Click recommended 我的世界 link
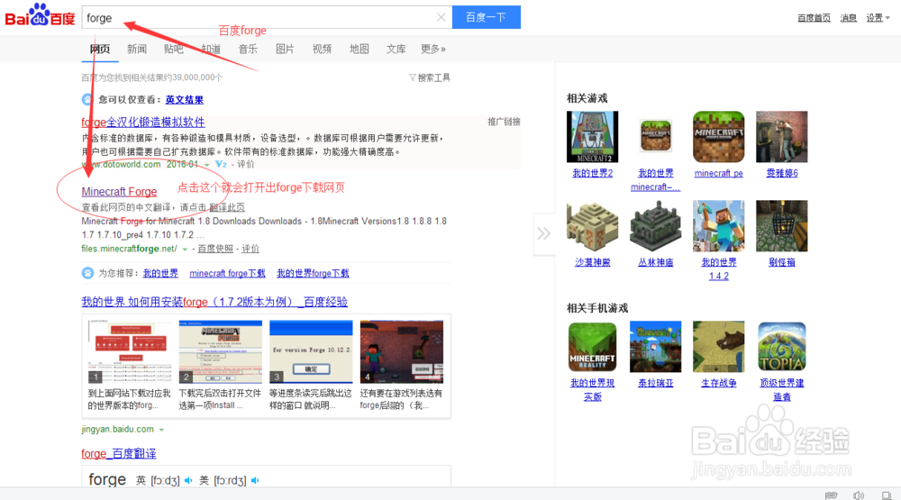This screenshot has width=901, height=500. point(160,273)
